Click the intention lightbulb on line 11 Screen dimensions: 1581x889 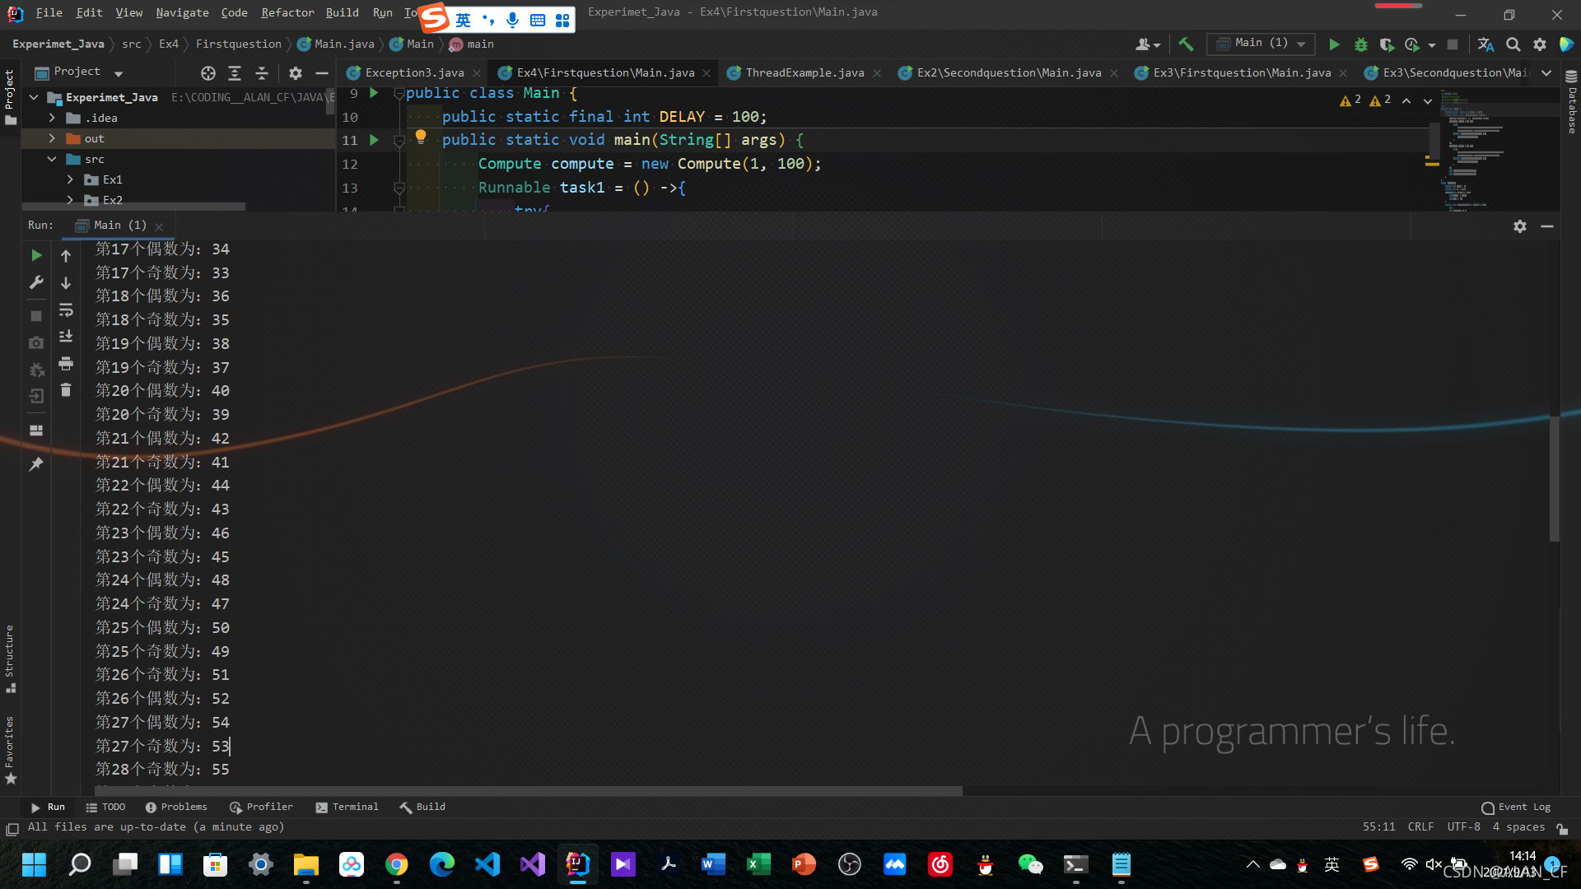coord(421,137)
